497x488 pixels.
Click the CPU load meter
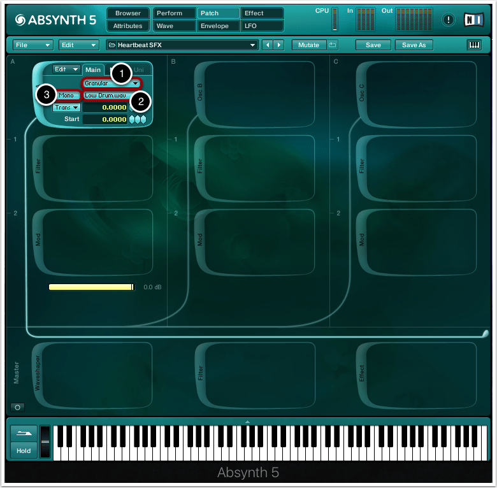[335, 19]
